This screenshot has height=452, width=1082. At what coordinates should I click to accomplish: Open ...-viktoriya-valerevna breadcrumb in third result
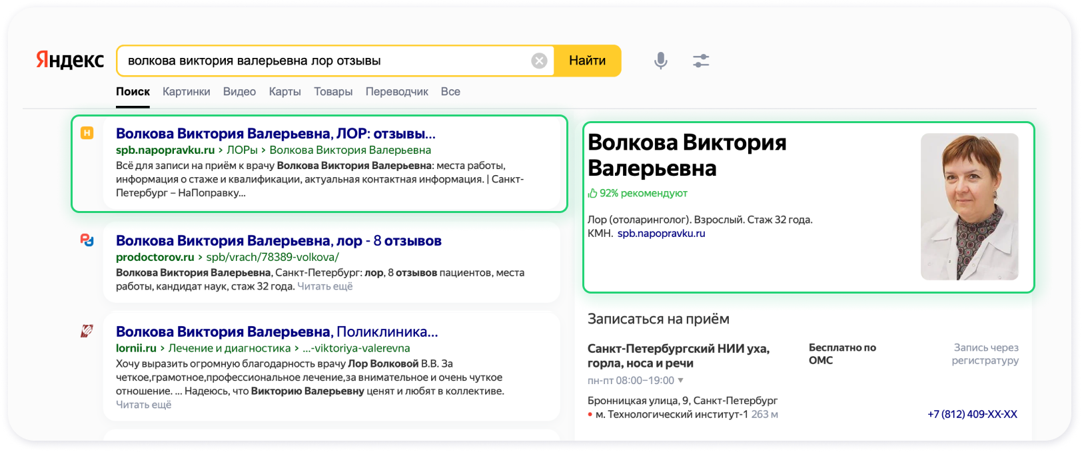tap(356, 348)
